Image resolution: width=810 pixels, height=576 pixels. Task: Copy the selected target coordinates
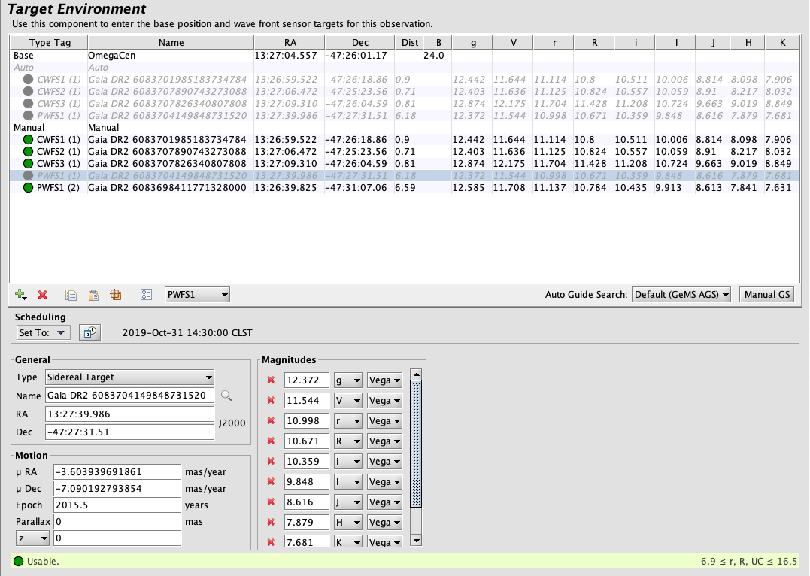(71, 295)
